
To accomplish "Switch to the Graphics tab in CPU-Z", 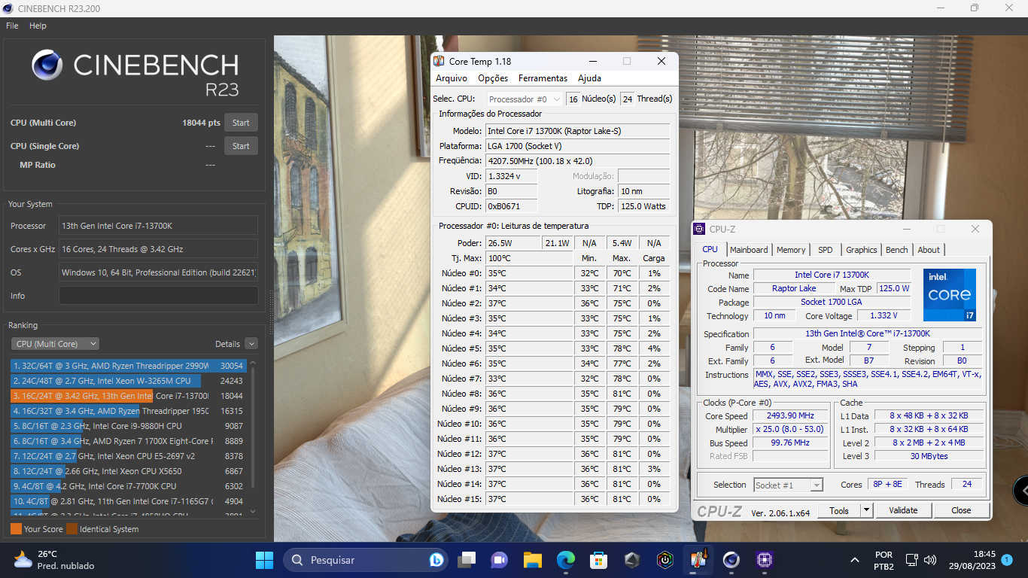I will (861, 250).
